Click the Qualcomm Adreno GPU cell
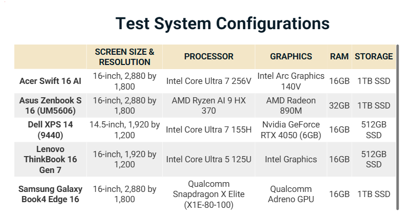This screenshot has height=217, width=411. coord(291,194)
